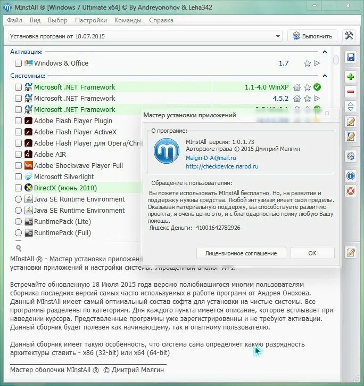Open the Настройки menu
Screen dimensions: 364x386
(x=91, y=20)
